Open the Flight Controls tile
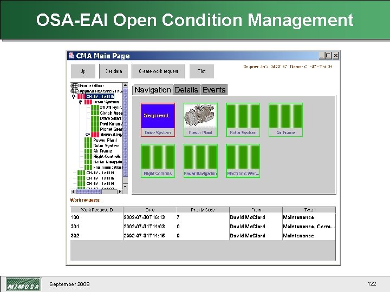 click(158, 161)
